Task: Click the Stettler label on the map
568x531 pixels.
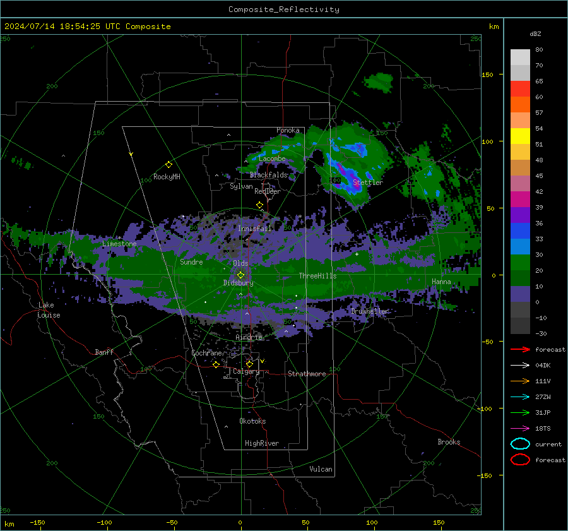Action: [368, 182]
